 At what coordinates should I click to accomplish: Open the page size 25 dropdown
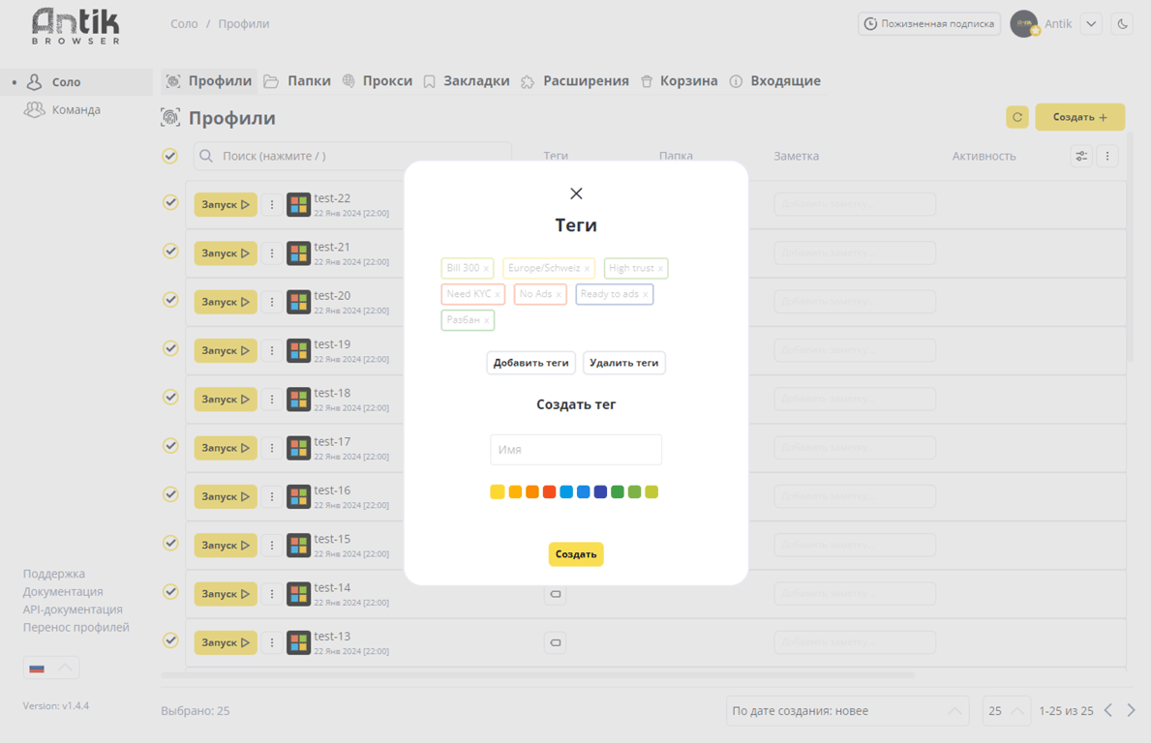[x=1007, y=711]
